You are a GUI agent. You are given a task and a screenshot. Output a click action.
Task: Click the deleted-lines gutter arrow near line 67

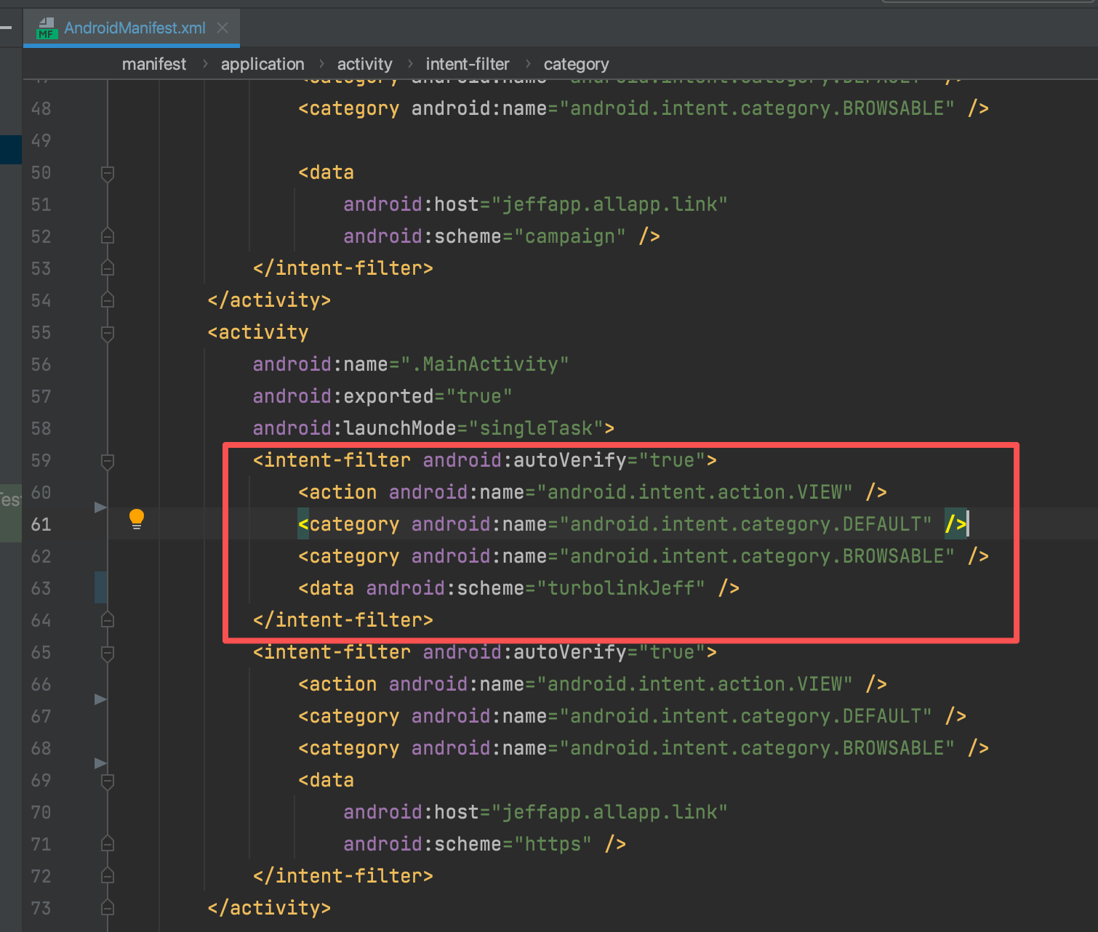pyautogui.click(x=100, y=699)
